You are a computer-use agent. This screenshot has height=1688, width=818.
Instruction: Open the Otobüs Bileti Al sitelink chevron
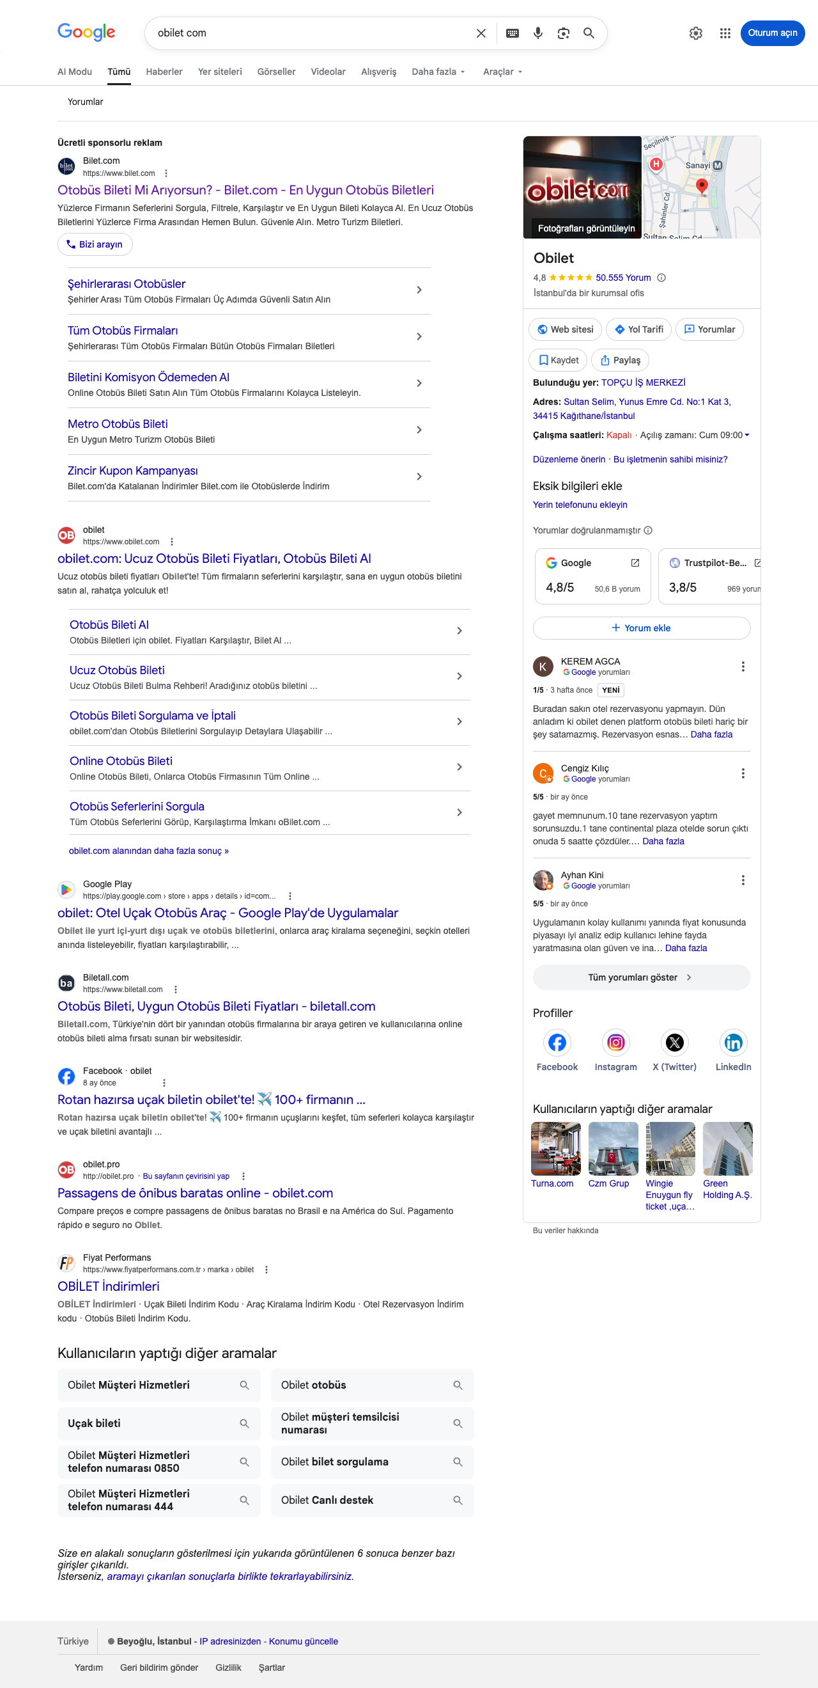(459, 631)
